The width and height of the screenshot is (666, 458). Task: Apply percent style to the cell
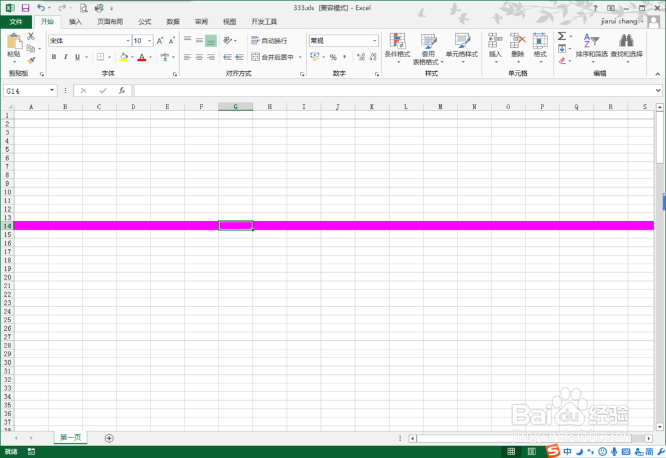334,57
